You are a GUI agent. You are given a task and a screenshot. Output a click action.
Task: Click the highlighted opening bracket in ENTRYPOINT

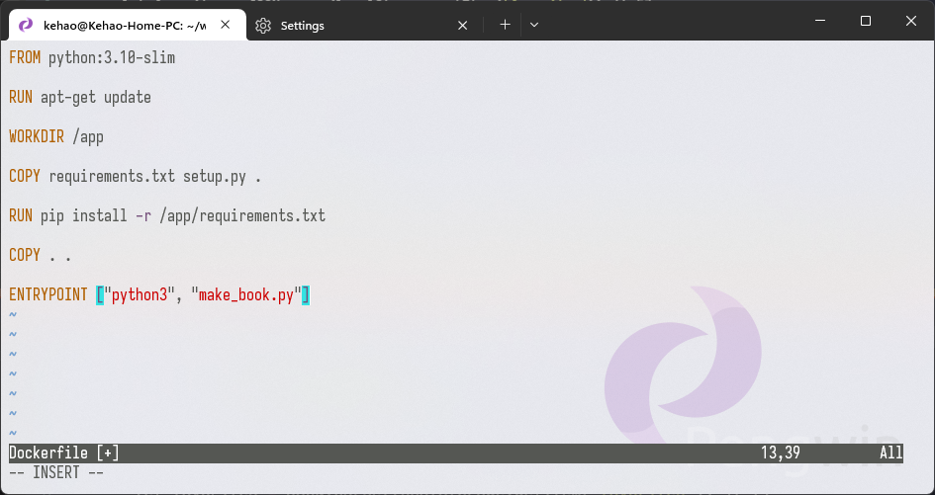(x=100, y=294)
